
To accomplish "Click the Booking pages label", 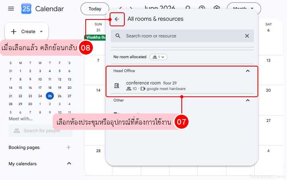I will tap(24, 147).
